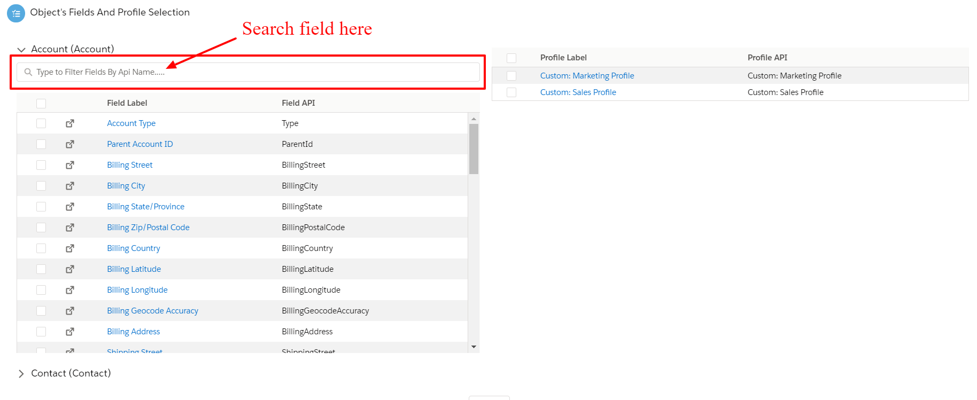Viewport: 977px width, 400px height.
Task: Open external link icon for Billing Country
Action: click(70, 248)
